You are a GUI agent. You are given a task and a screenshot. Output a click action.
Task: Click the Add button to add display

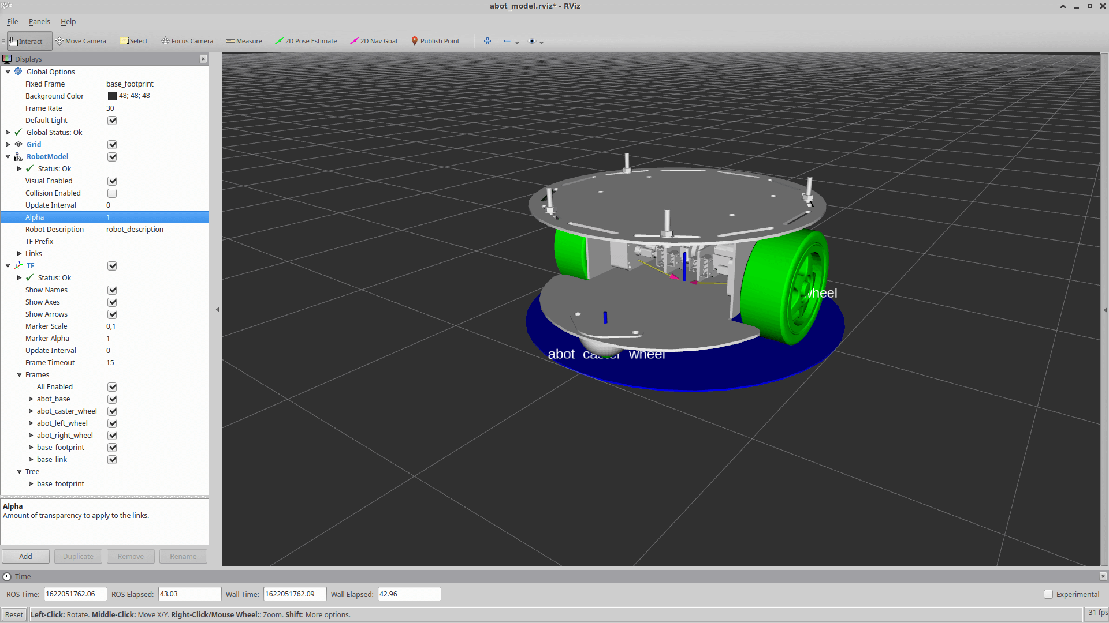point(25,556)
